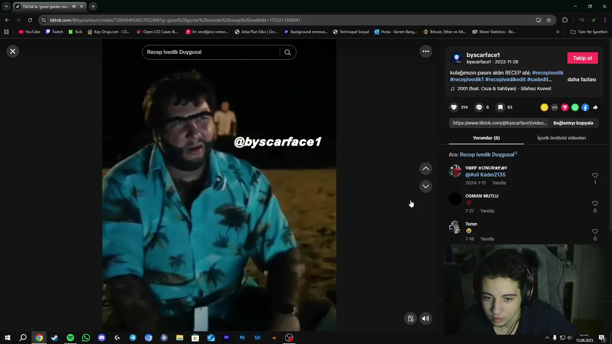The height and width of the screenshot is (344, 612).
Task: Open Premiere Pro from the taskbar
Action: point(227,338)
